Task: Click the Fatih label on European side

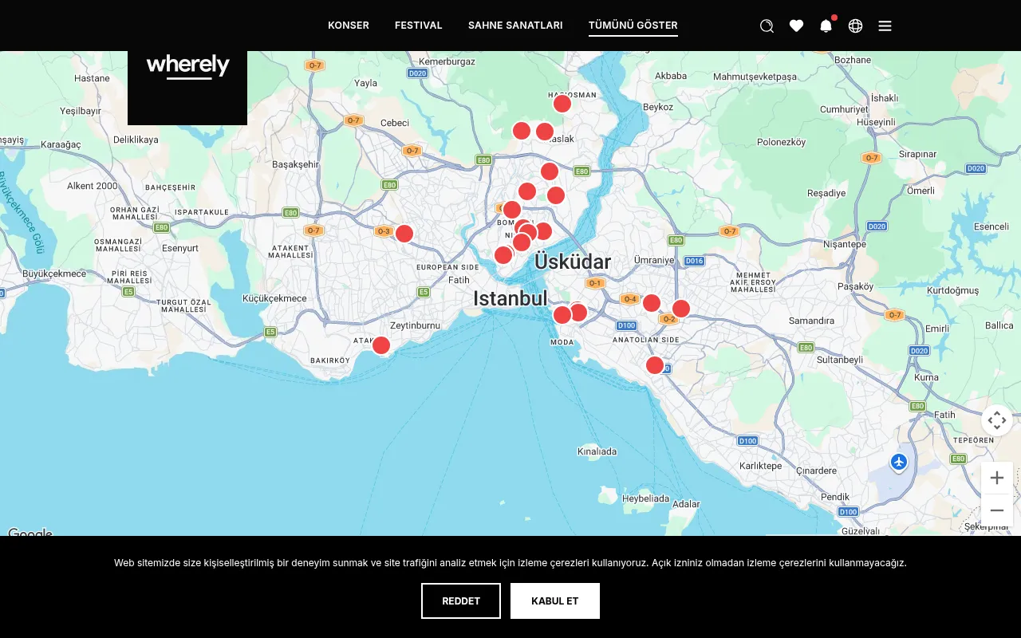Action: pyautogui.click(x=459, y=280)
